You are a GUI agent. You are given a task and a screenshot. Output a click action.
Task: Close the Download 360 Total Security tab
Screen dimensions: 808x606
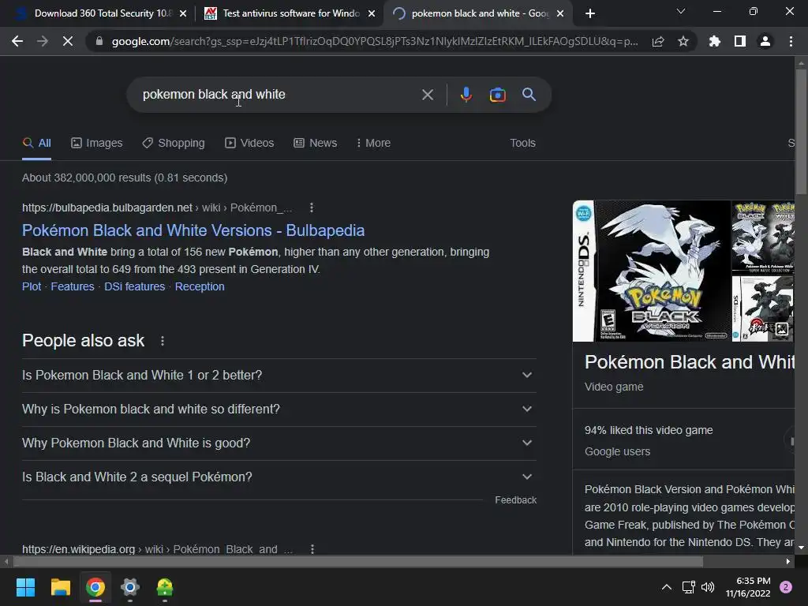(x=183, y=13)
